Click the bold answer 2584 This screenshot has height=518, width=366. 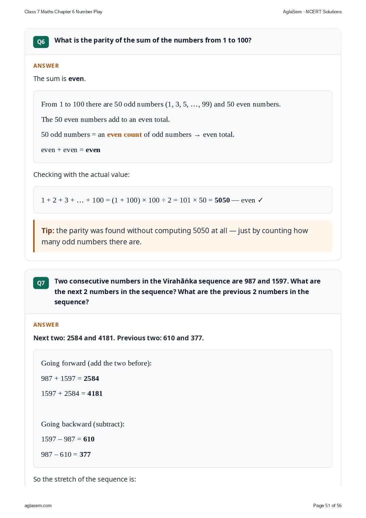(x=91, y=378)
